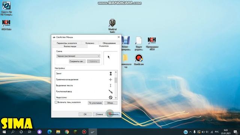Switch the РУС input language indicator
This screenshot has width=240, height=135.
217,132
